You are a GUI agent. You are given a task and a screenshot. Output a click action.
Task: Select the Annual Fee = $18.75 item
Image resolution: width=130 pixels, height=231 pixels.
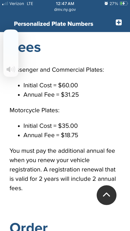click(x=51, y=135)
